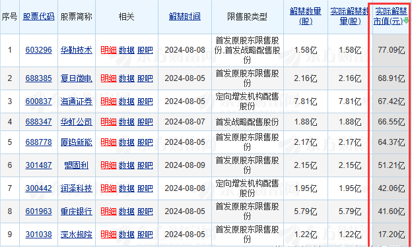Click 明细 link in 华虹公司 row
This screenshot has width=412, height=247.
coord(108,122)
